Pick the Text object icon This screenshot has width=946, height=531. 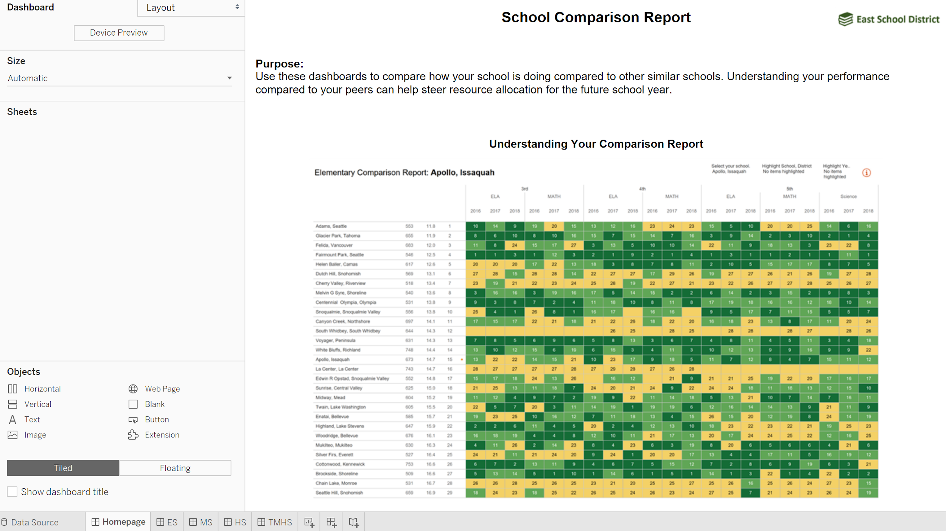point(12,419)
